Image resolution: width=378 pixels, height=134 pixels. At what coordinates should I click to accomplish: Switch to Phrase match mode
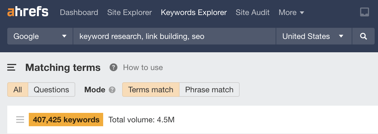(209, 90)
